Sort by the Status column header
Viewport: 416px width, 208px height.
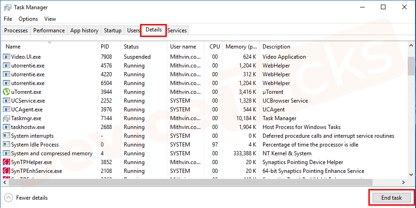tap(144, 46)
